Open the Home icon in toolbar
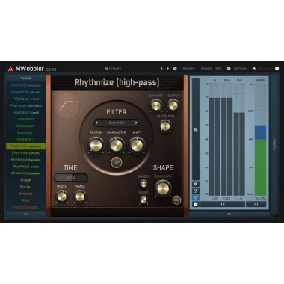 coord(254,68)
